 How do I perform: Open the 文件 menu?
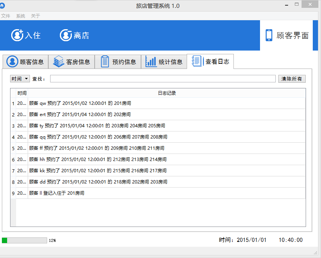click(x=6, y=16)
